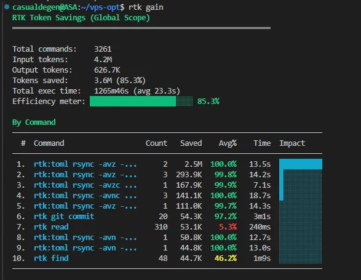Click the 'Input tokens:' label

point(40,60)
